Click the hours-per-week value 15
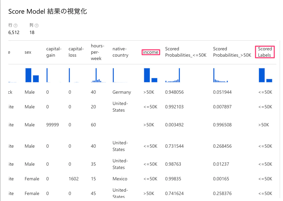Image resolution: width=283 pixels, height=201 pixels. tap(93, 179)
